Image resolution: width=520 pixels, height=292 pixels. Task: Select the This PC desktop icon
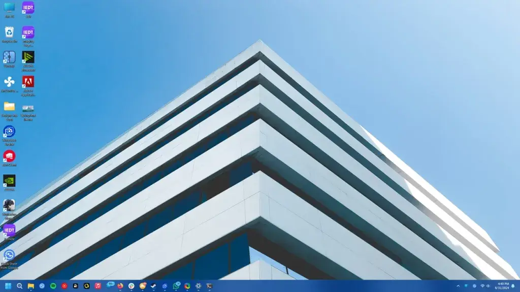9,8
